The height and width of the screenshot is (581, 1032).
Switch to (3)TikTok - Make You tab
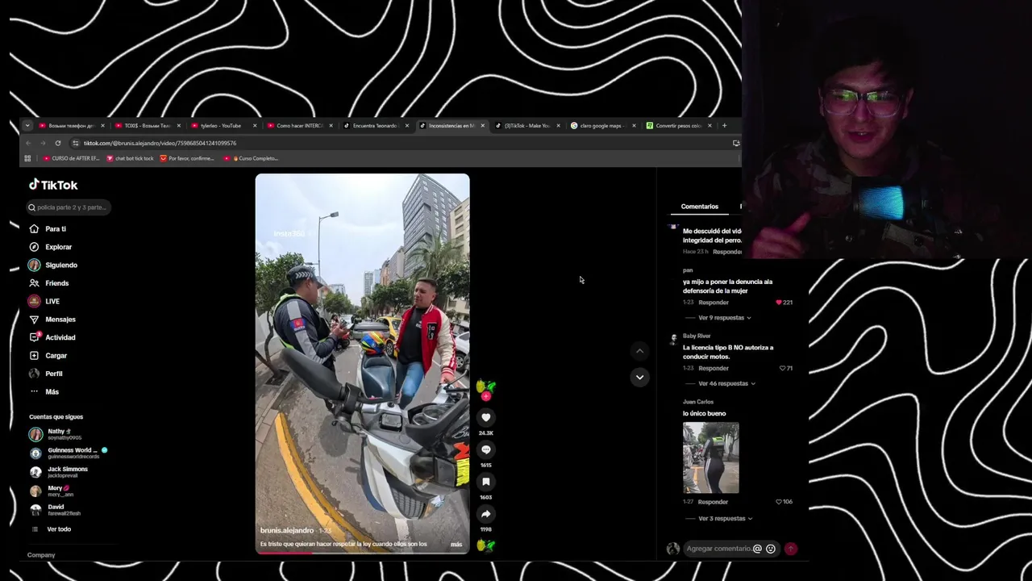point(526,125)
